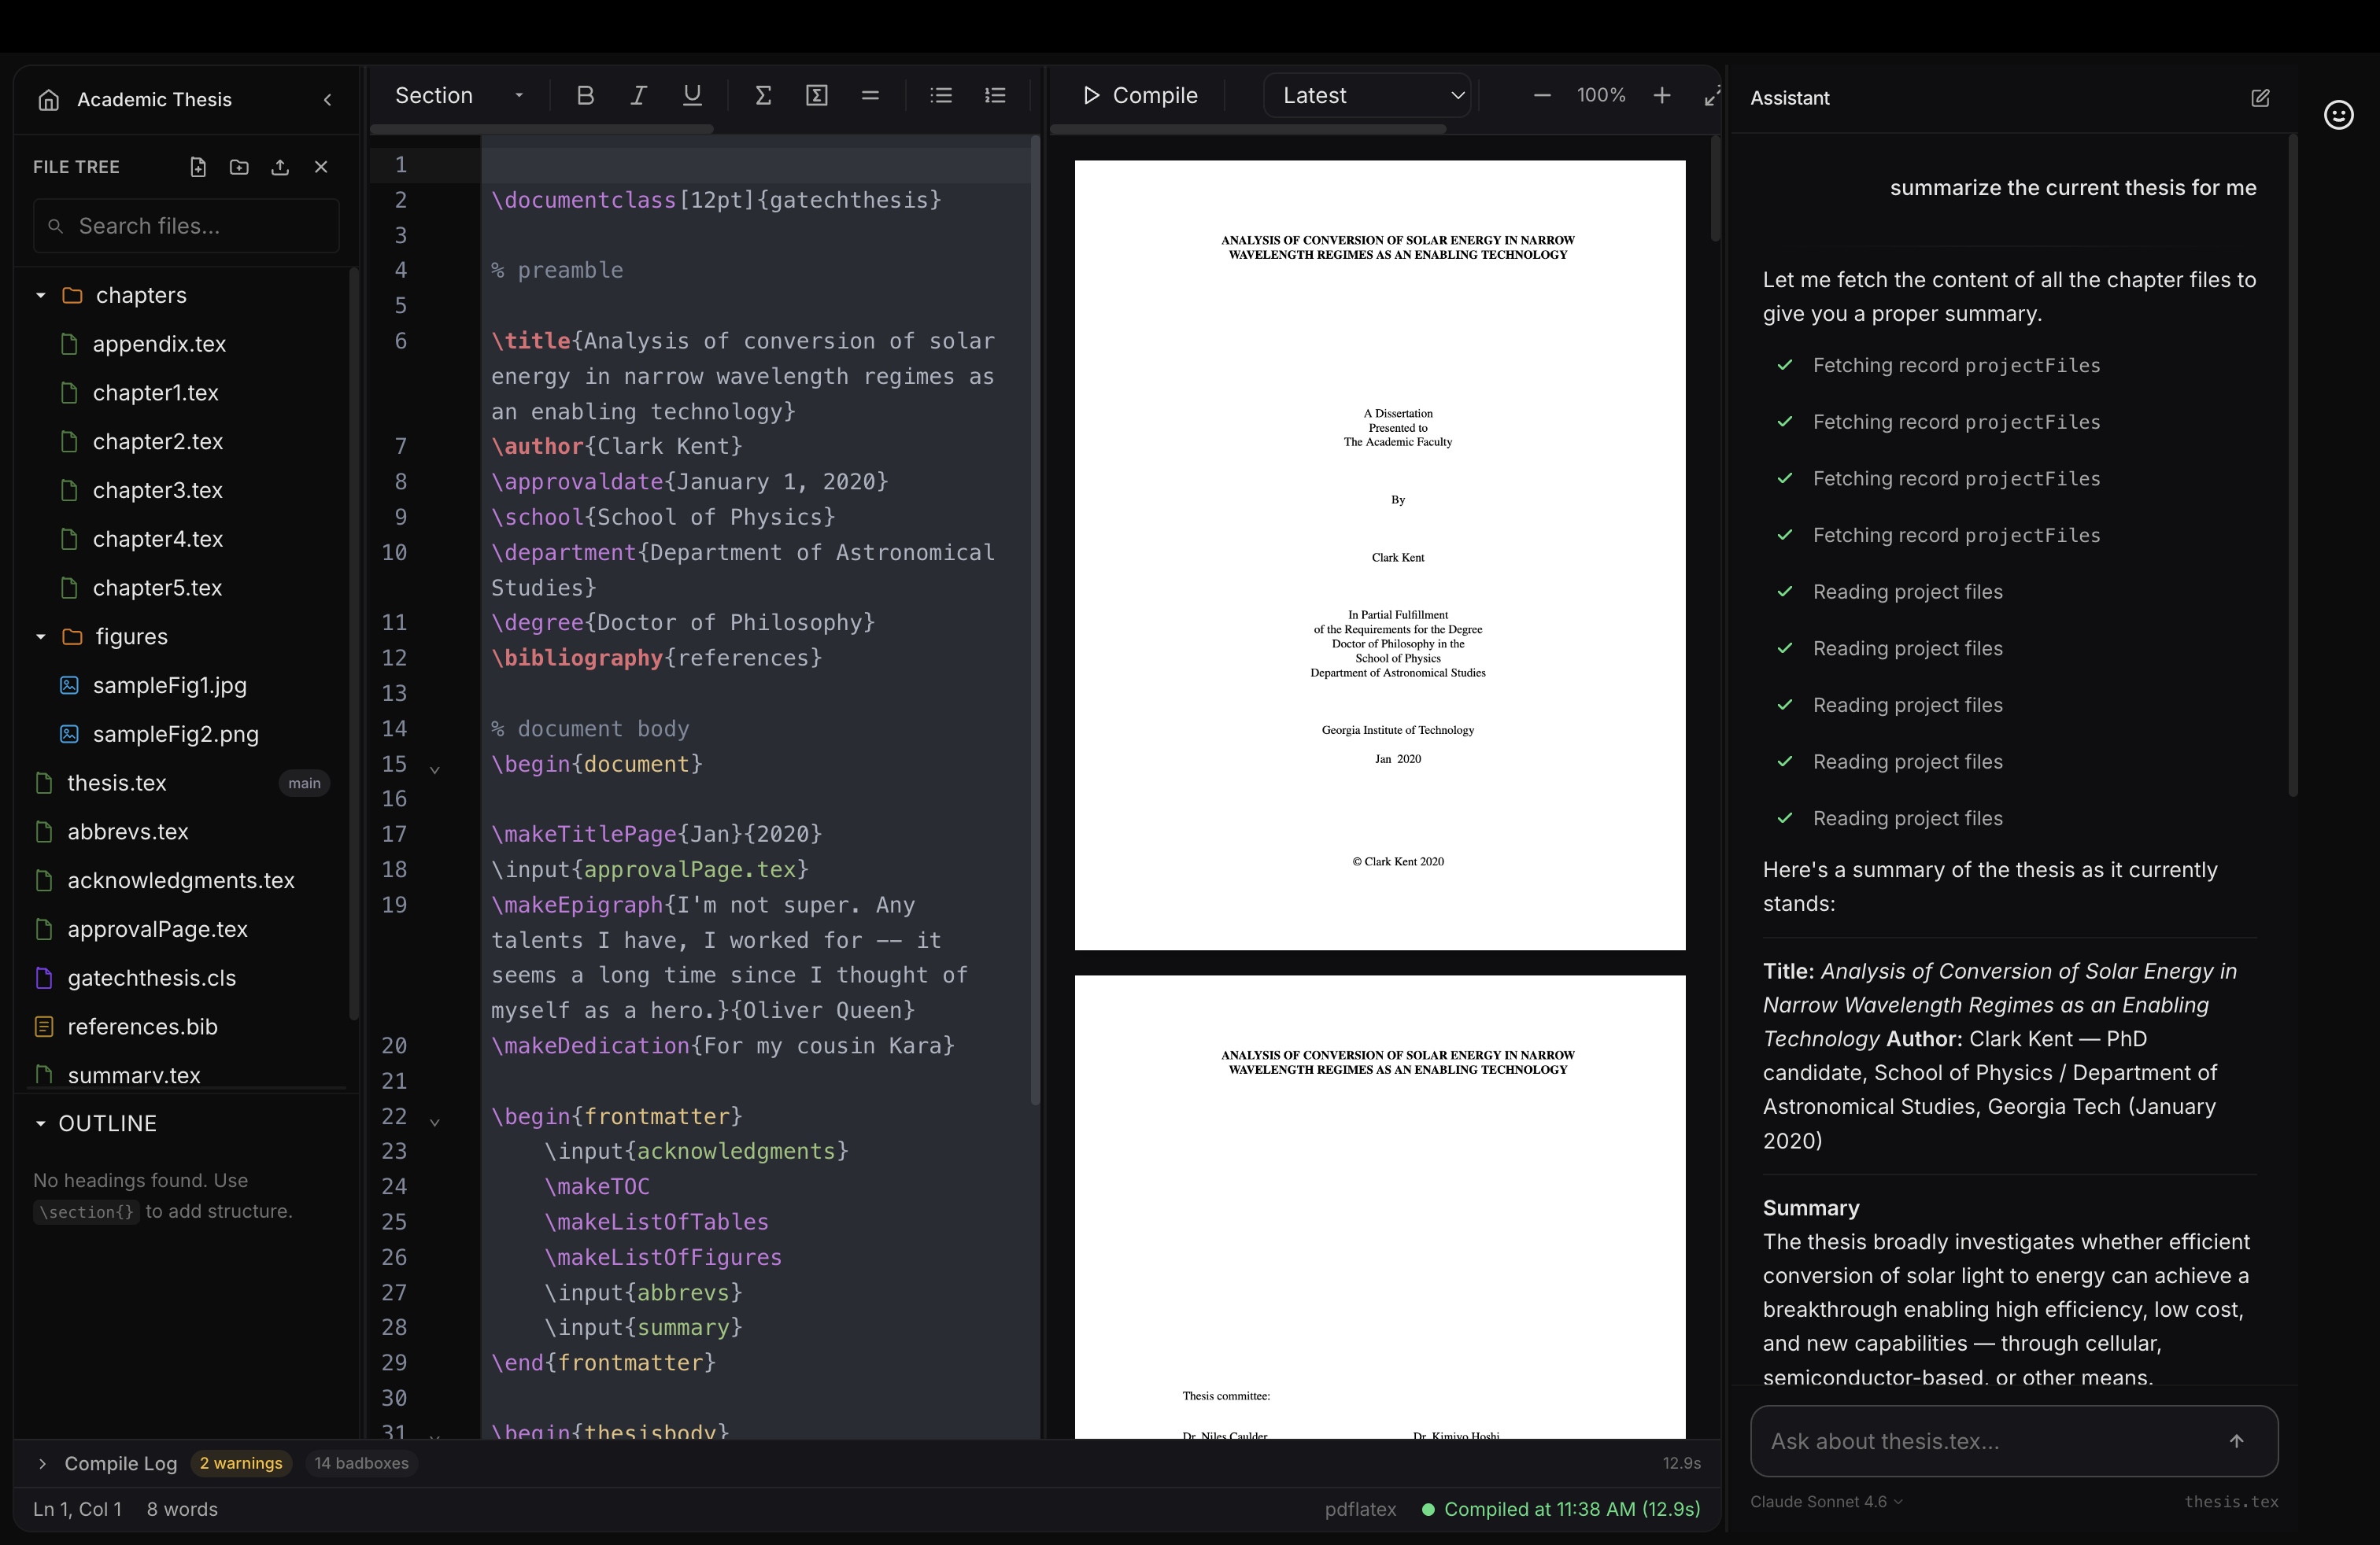Apply bold formatting
Screen dimensions: 2380x1545
point(585,95)
